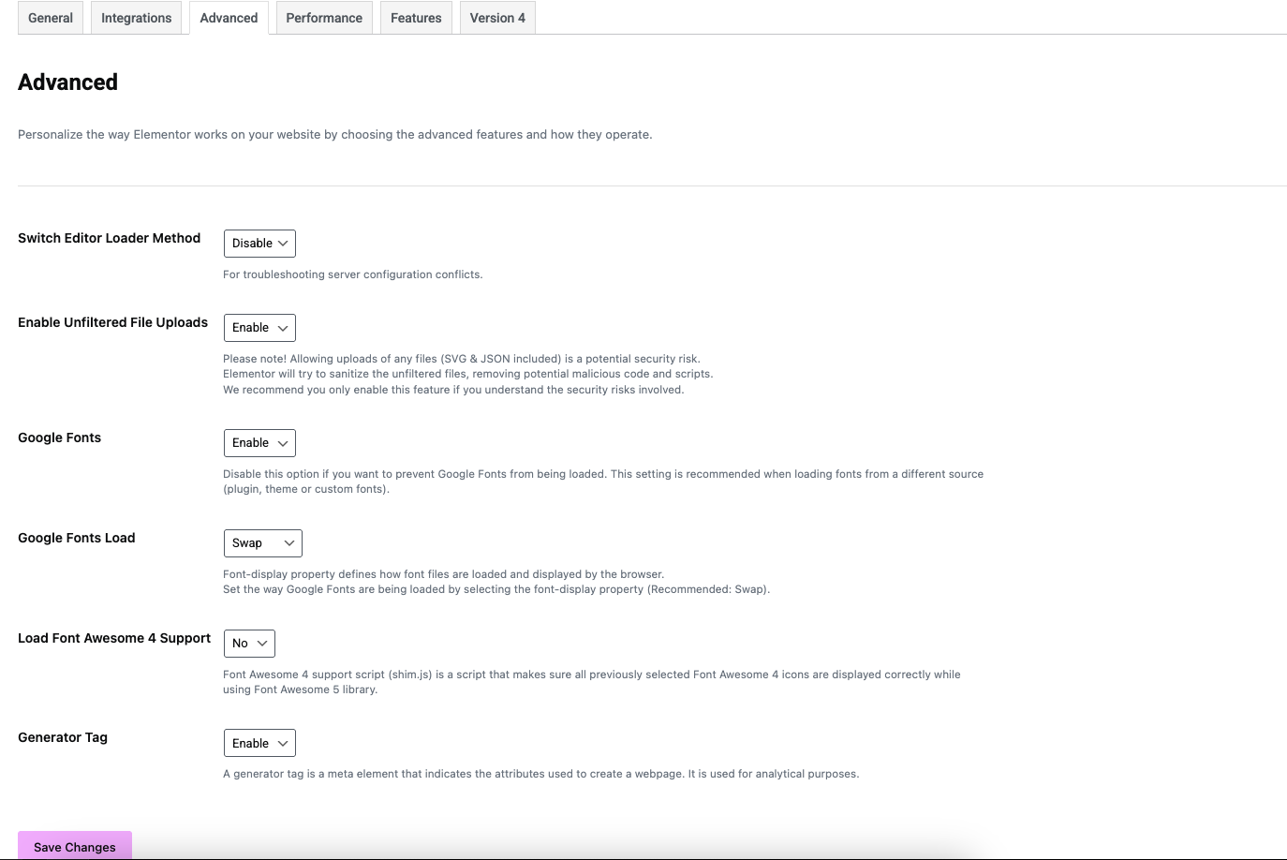Screen dimensions: 1287x860
Task: Click the Switch Editor Loader Method label
Action: coord(109,238)
